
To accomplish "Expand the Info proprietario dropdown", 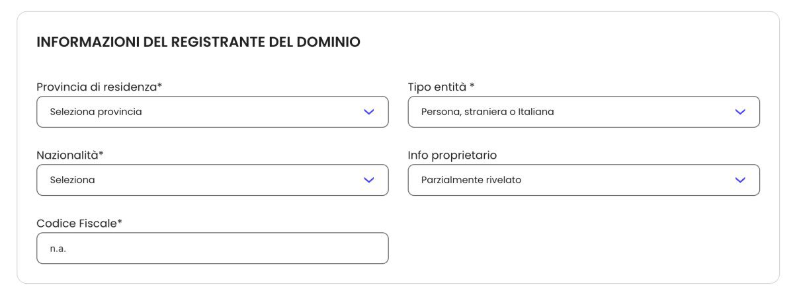I will point(583,180).
